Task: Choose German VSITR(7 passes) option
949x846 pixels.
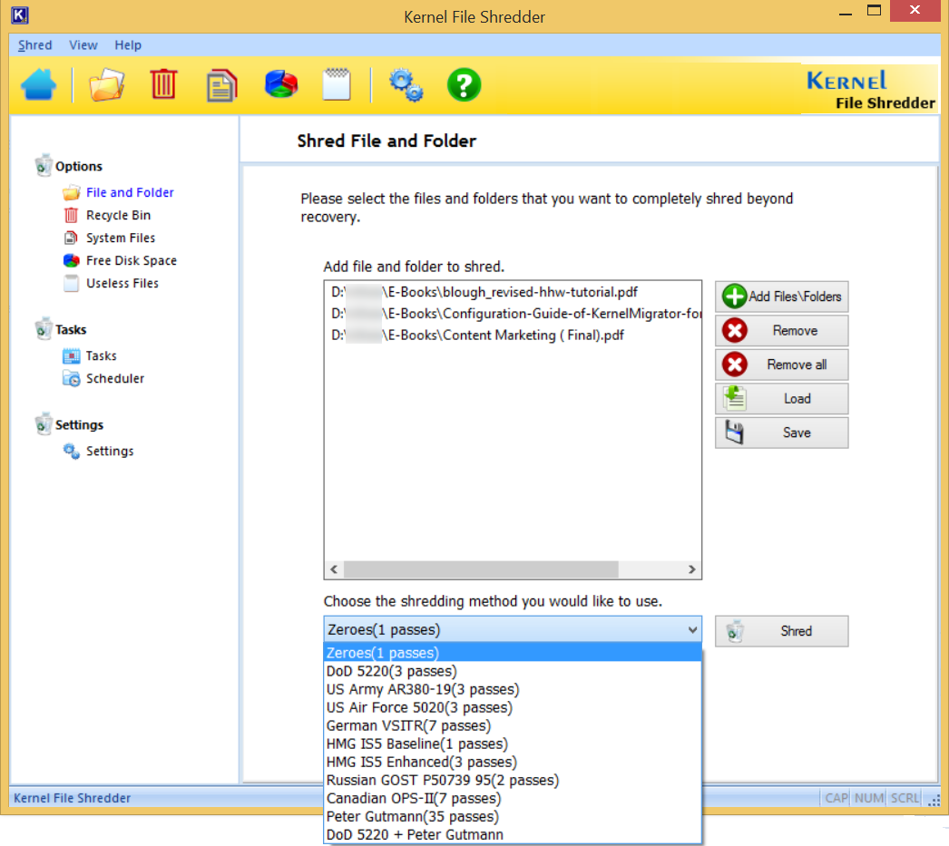Action: tap(513, 725)
